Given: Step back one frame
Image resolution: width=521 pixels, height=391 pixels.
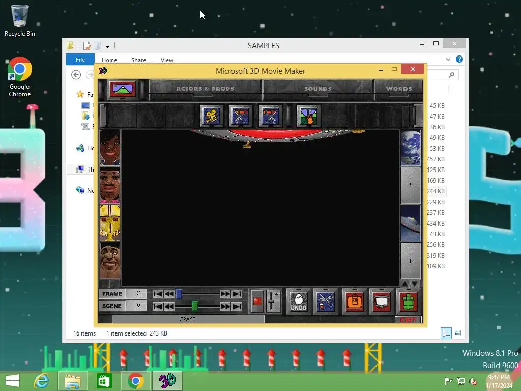Looking at the screenshot, I should pos(169,294).
